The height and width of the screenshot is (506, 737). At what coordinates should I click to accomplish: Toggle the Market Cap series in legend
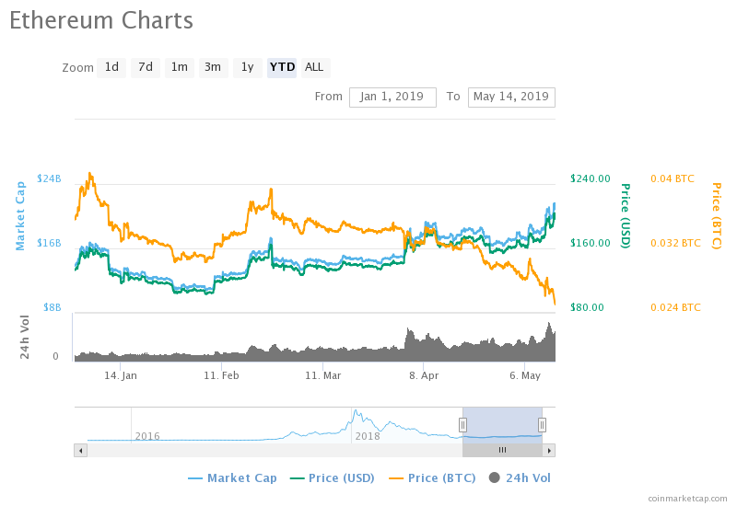[x=232, y=478]
